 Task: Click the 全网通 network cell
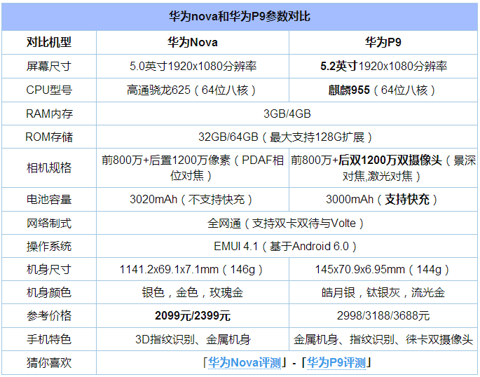(x=287, y=224)
